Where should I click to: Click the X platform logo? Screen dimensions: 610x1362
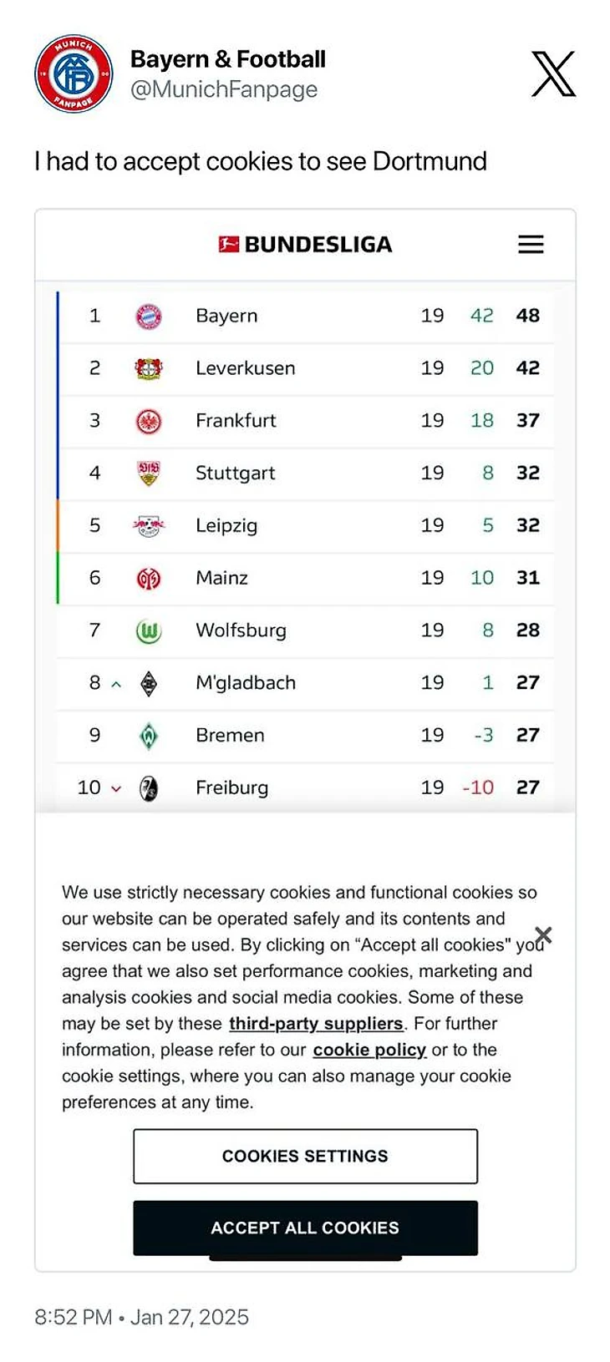point(553,73)
